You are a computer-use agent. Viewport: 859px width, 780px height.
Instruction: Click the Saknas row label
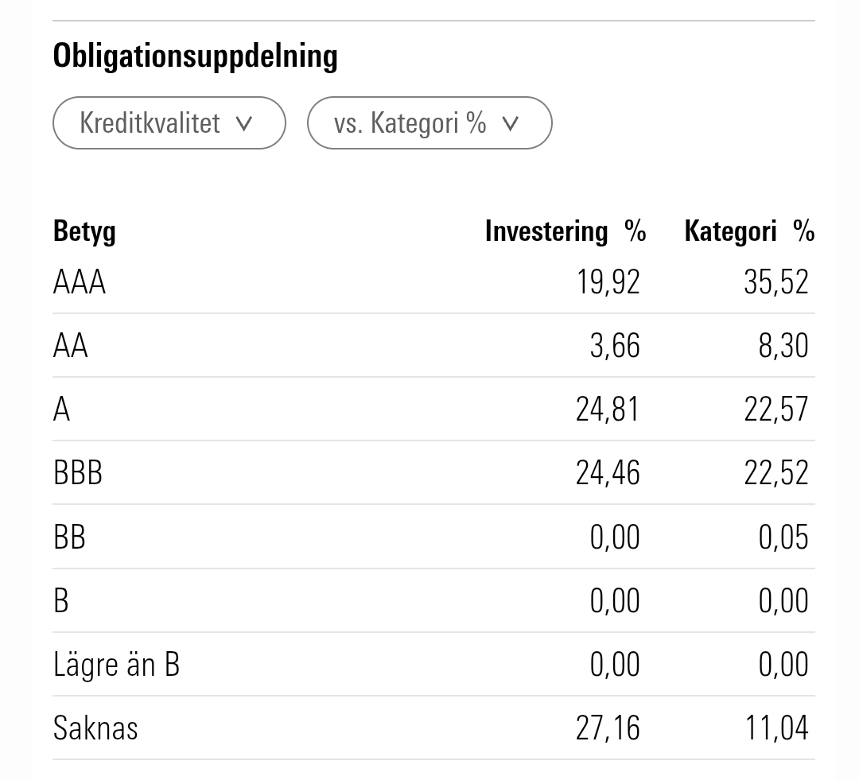click(95, 728)
